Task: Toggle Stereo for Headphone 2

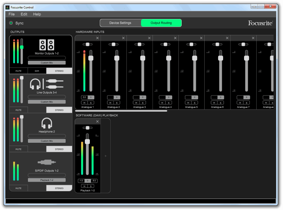Action: click(x=59, y=149)
